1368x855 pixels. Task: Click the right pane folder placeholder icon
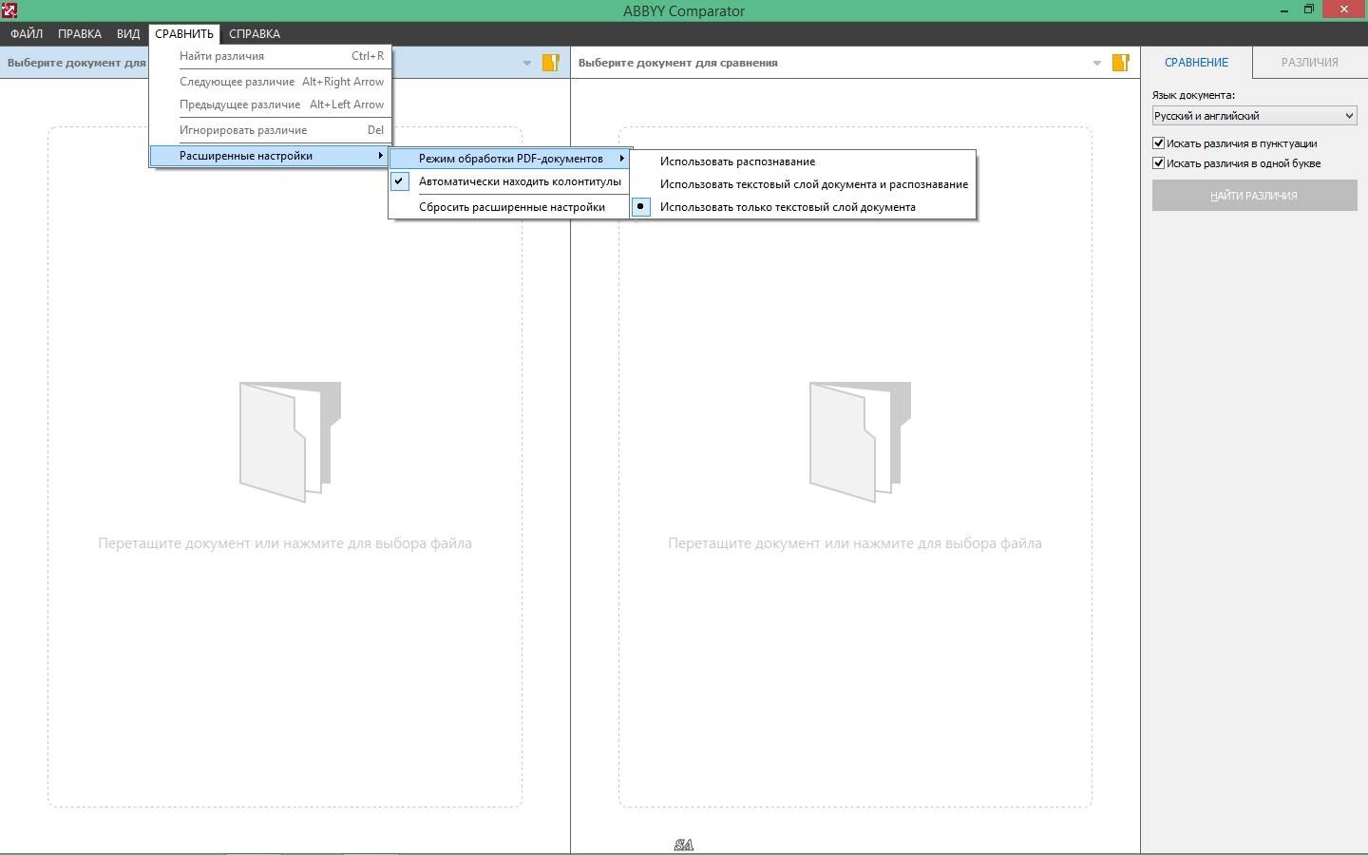click(x=860, y=442)
